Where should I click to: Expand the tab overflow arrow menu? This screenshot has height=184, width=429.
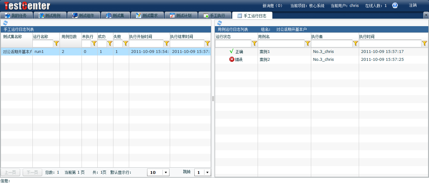pyautogui.click(x=426, y=15)
